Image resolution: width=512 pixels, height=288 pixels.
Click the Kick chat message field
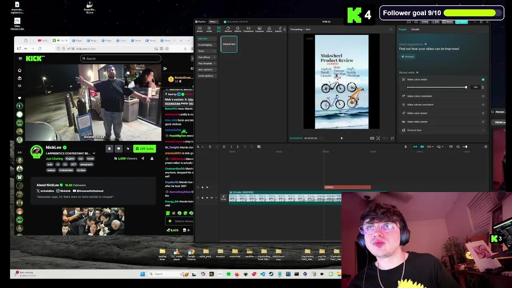pos(179,221)
